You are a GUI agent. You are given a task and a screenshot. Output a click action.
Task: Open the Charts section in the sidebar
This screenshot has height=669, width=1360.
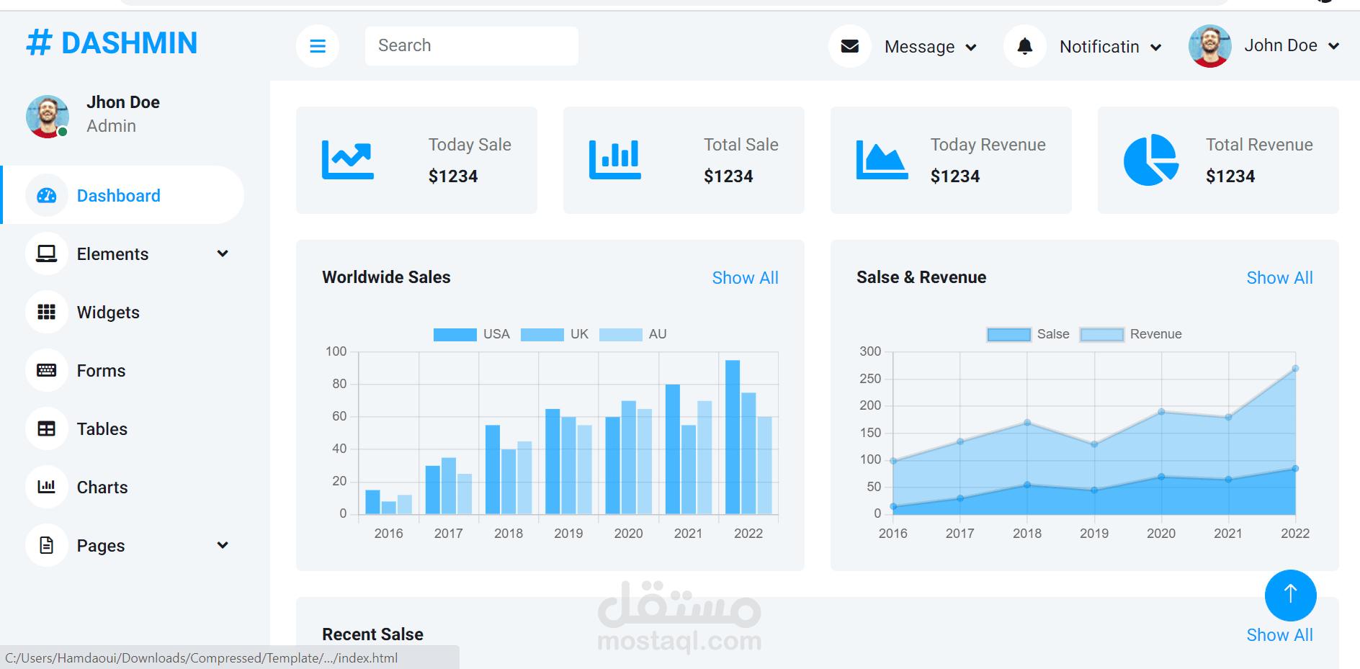[102, 487]
